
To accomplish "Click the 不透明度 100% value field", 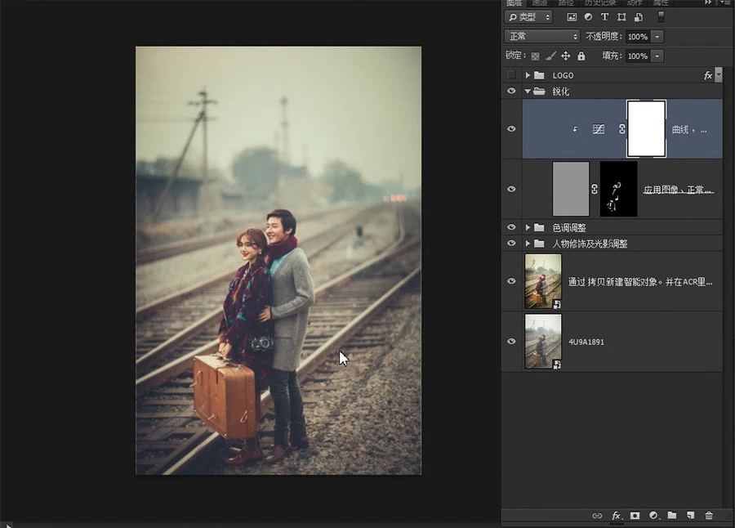I will [x=638, y=37].
